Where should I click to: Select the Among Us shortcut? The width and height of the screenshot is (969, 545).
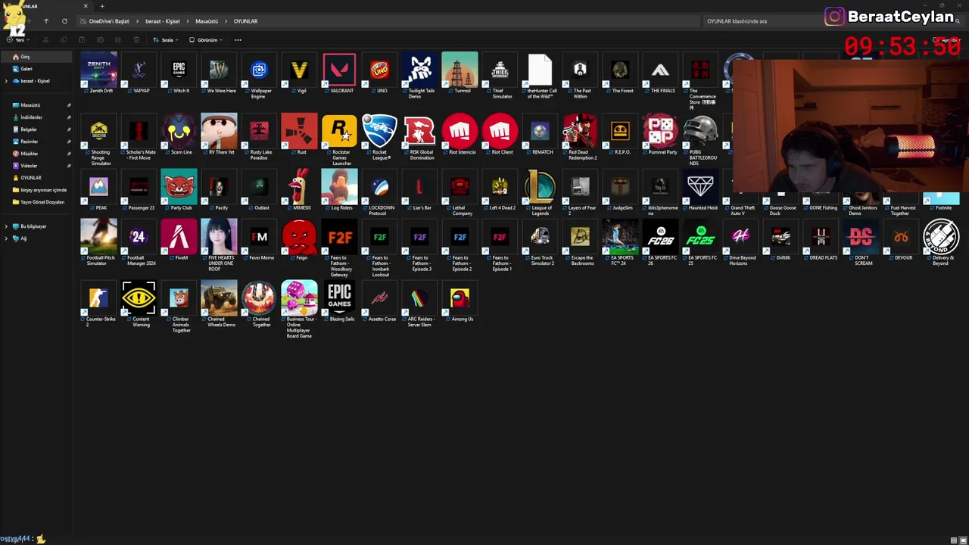[x=460, y=301]
